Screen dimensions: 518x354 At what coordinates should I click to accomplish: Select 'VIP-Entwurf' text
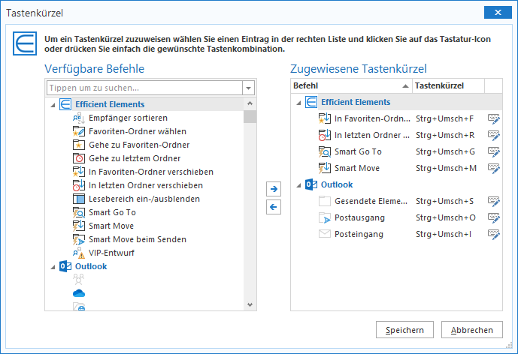112,253
